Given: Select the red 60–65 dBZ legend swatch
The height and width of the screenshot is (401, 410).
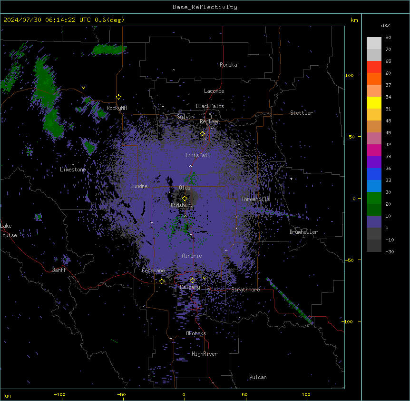Looking at the screenshot, I should pyautogui.click(x=374, y=67).
